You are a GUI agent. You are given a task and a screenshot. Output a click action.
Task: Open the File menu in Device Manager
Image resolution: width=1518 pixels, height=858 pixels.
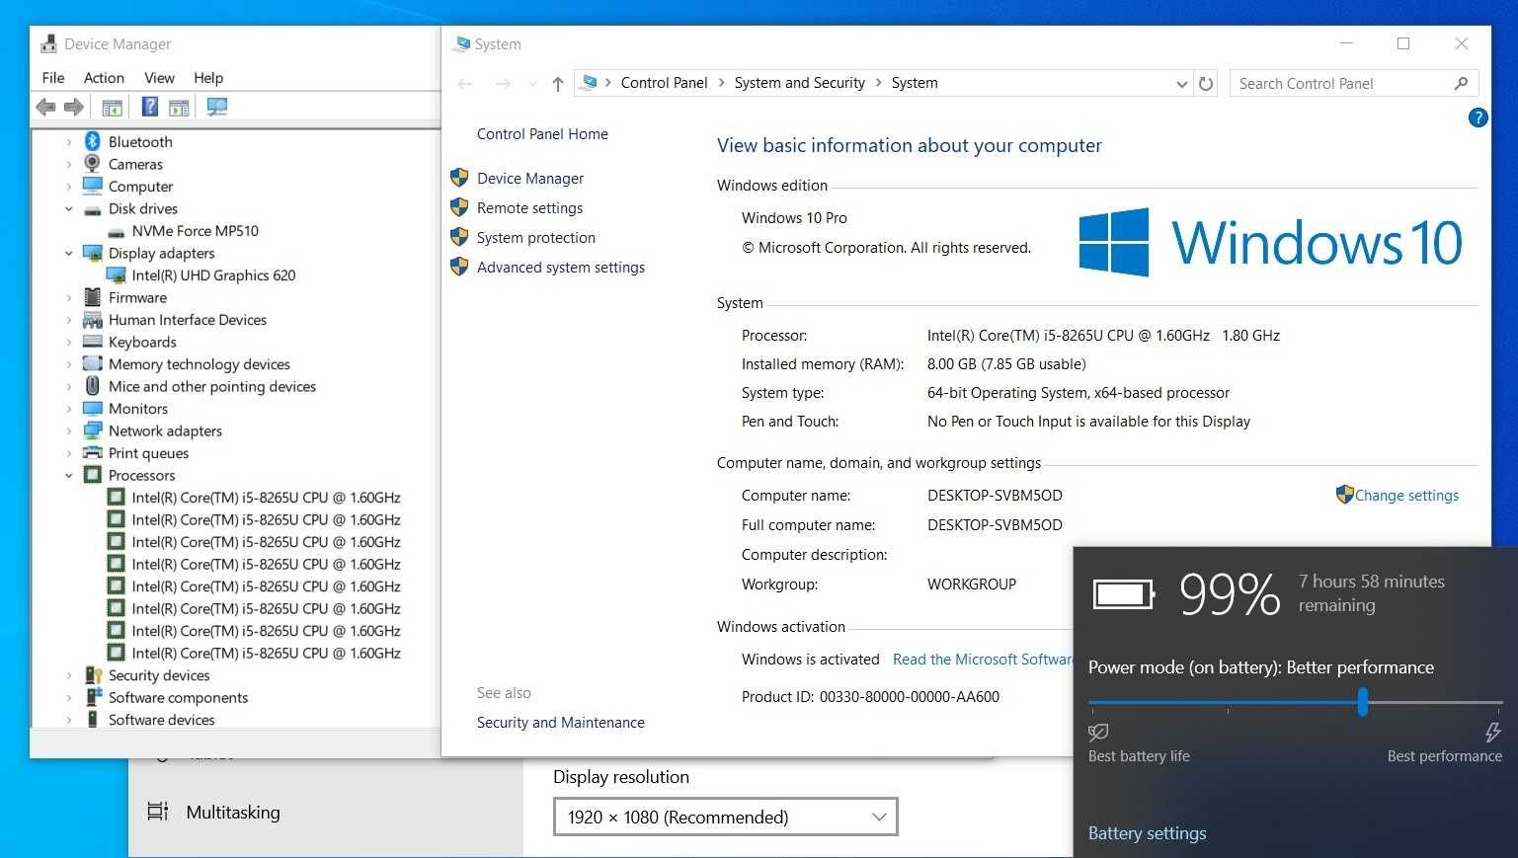click(53, 78)
